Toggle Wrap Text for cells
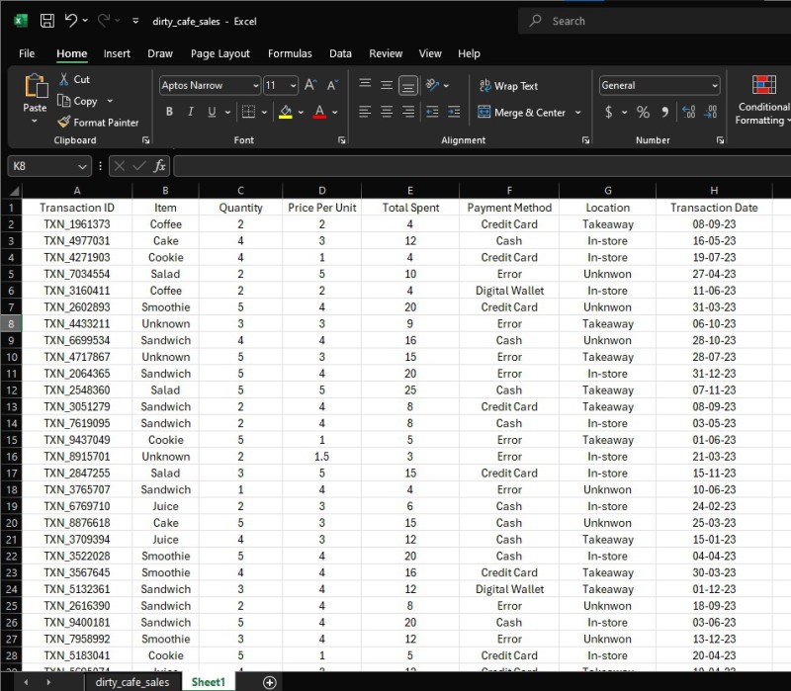 point(507,86)
